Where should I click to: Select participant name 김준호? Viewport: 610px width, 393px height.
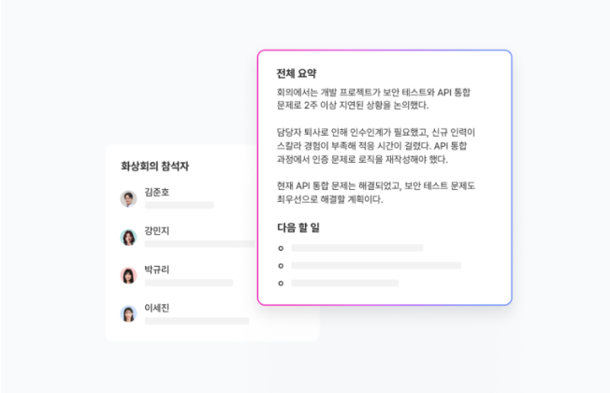(x=157, y=192)
